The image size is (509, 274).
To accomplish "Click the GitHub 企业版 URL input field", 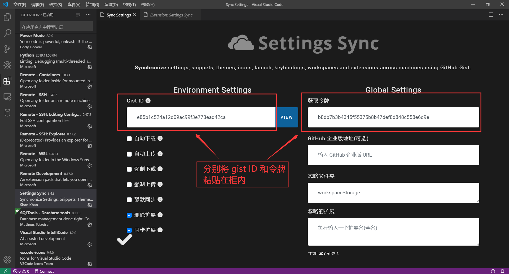I will 393,155.
